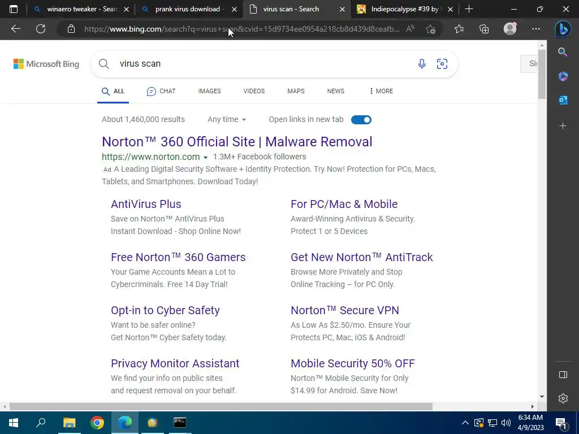View site information lock icon
Image resolution: width=579 pixels, height=434 pixels.
71,29
